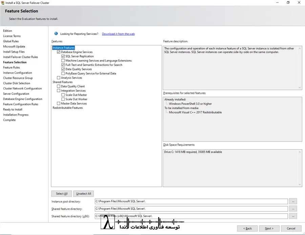The width and height of the screenshot is (305, 235).
Task: Browse for Shared feature directory (x86)
Action: click(293, 216)
